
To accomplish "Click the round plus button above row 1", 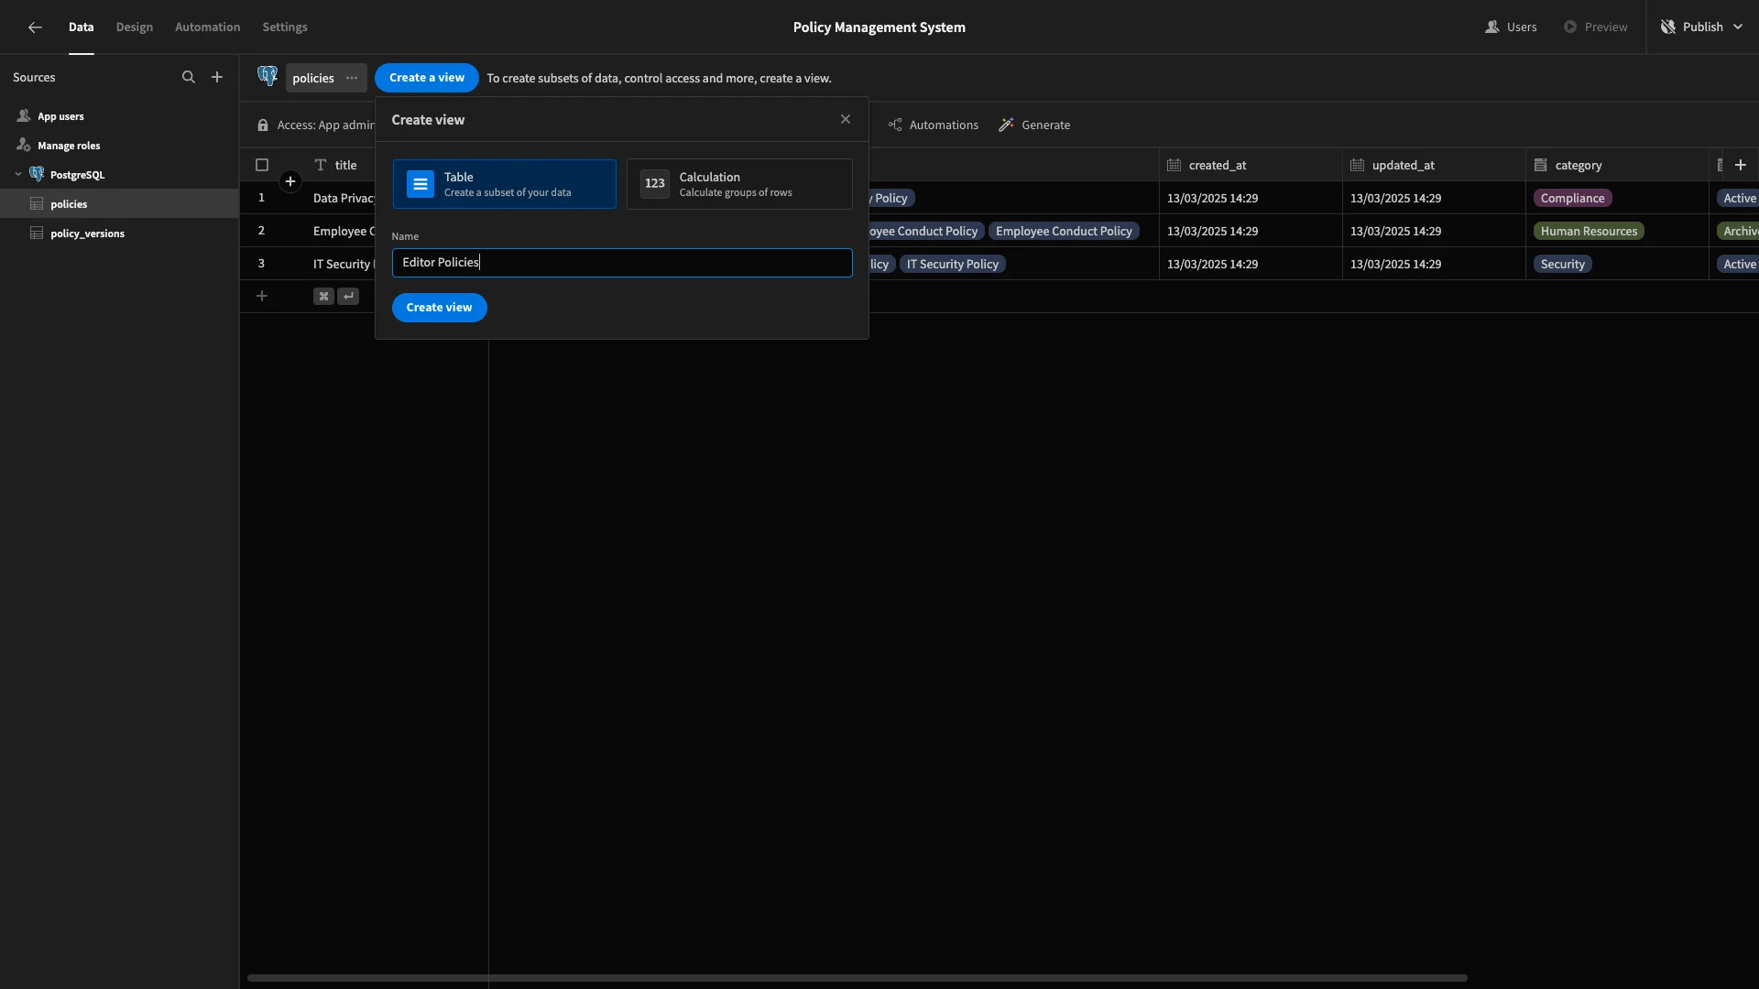I will [x=290, y=182].
